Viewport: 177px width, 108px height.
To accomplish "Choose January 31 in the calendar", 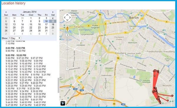I will 46,31.
